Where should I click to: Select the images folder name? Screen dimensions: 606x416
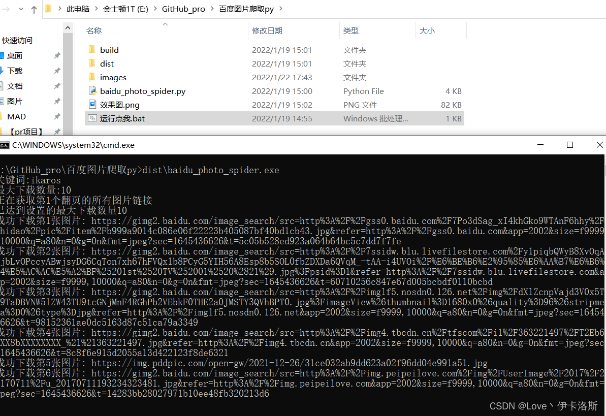click(113, 77)
